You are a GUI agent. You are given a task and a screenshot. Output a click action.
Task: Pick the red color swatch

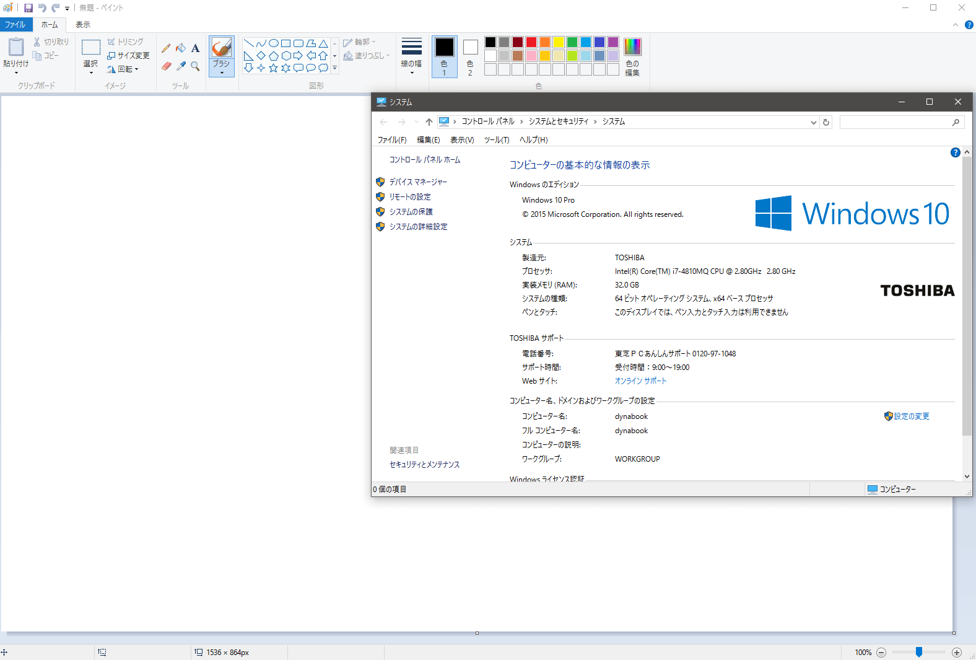coord(531,42)
